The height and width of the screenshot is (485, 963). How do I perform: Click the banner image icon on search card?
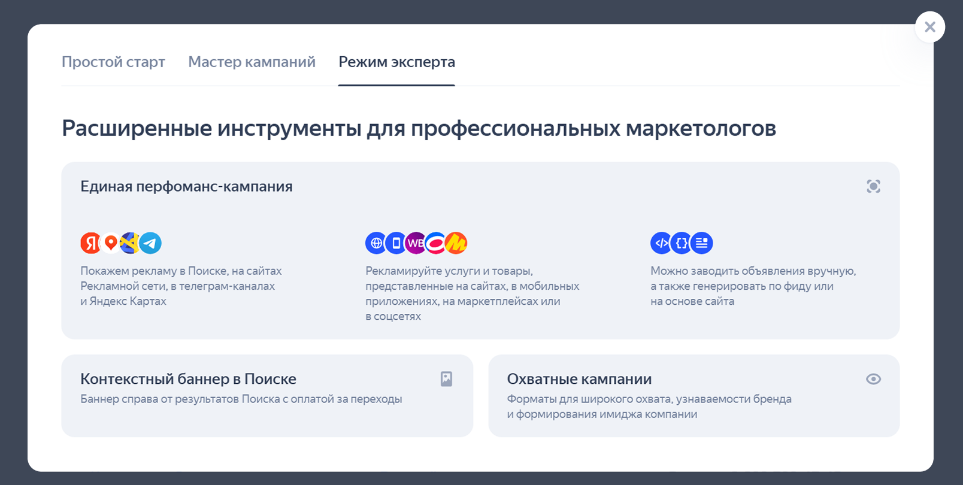pyautogui.click(x=446, y=379)
